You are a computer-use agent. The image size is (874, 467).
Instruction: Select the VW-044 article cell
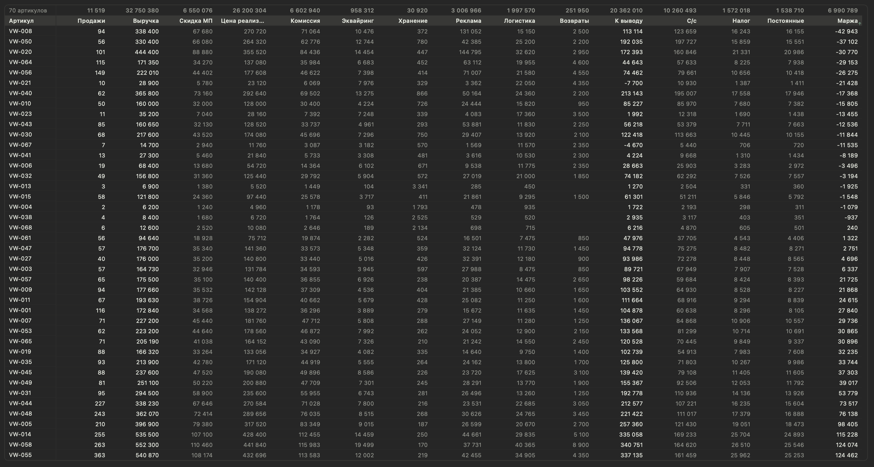[x=20, y=403]
